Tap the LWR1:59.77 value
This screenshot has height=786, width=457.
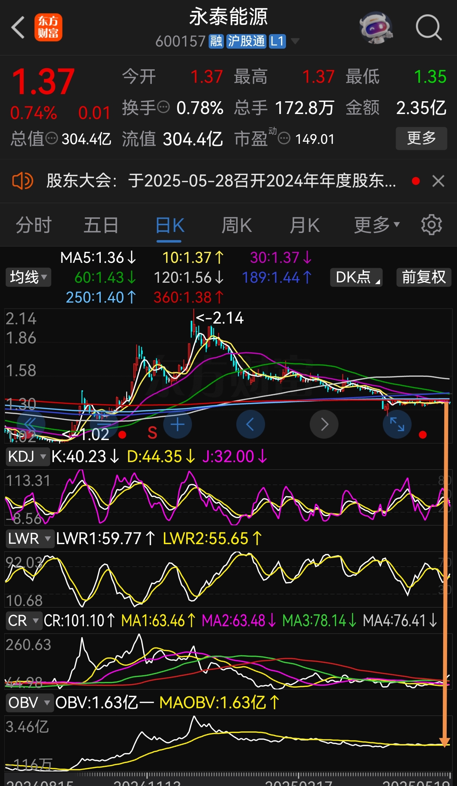106,538
